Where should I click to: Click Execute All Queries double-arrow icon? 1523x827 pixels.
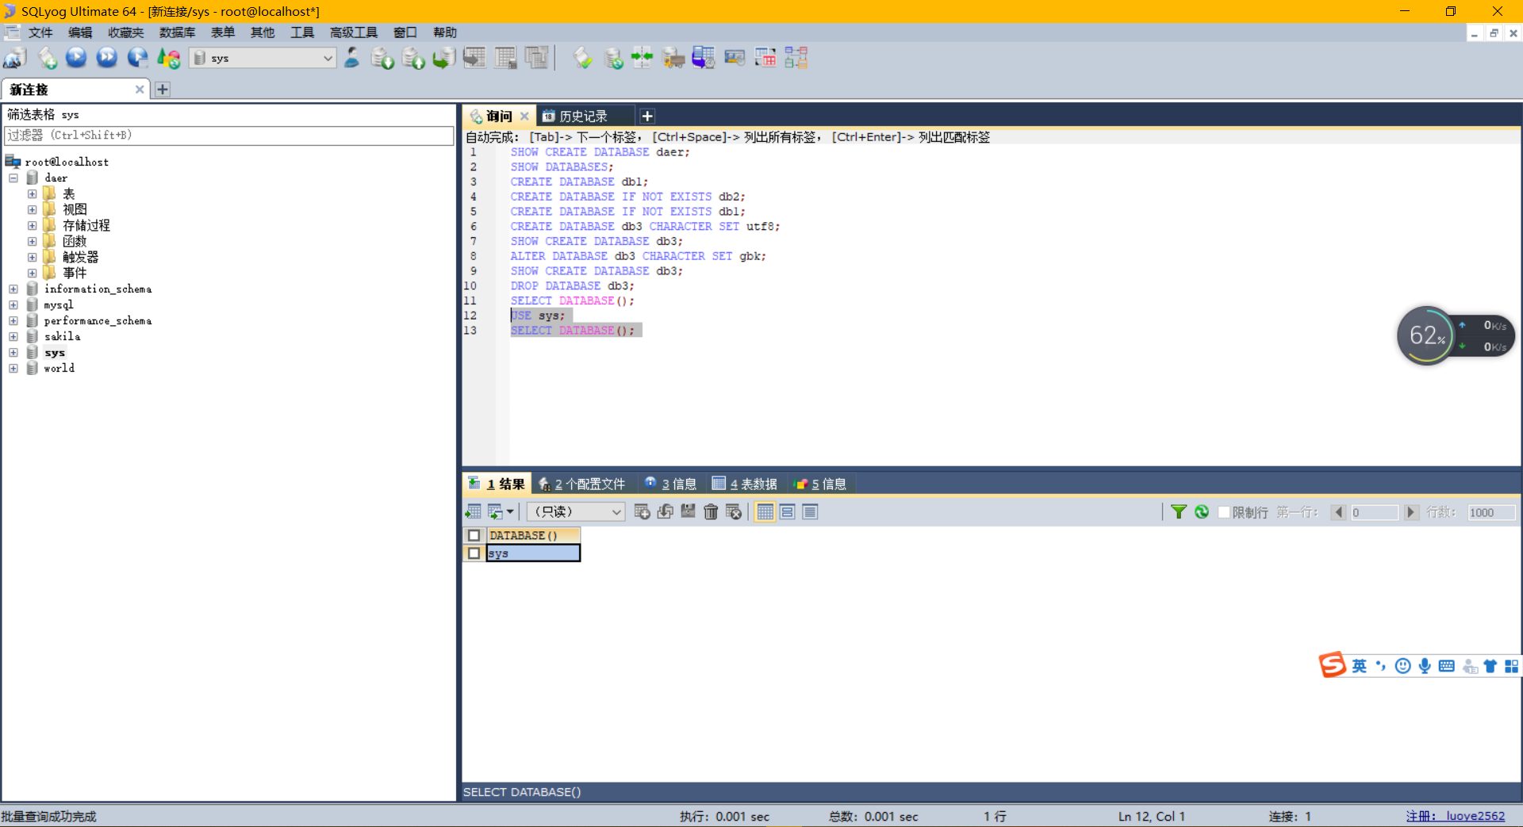pos(107,58)
